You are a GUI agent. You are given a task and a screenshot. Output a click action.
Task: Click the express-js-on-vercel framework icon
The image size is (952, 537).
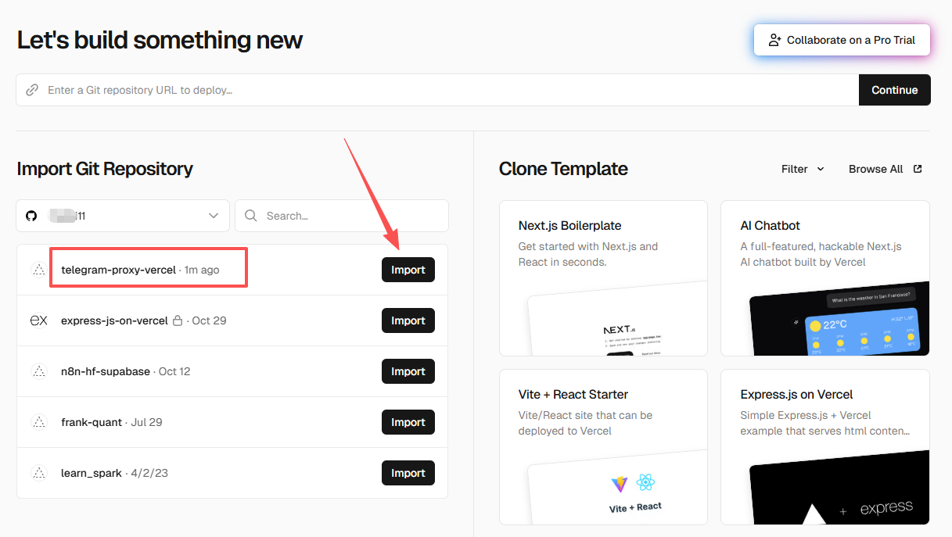[38, 320]
